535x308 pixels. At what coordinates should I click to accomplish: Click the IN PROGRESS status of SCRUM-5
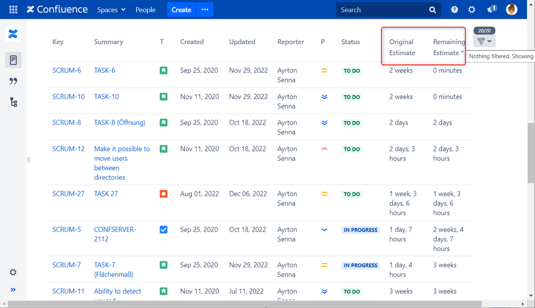[x=360, y=230]
